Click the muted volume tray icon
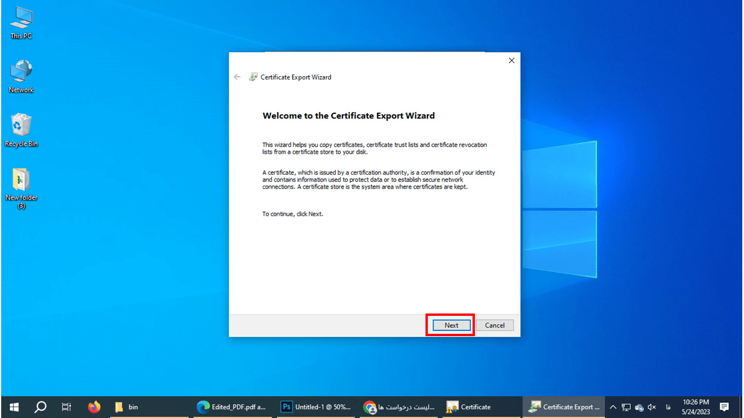This screenshot has width=744, height=418. [652, 407]
